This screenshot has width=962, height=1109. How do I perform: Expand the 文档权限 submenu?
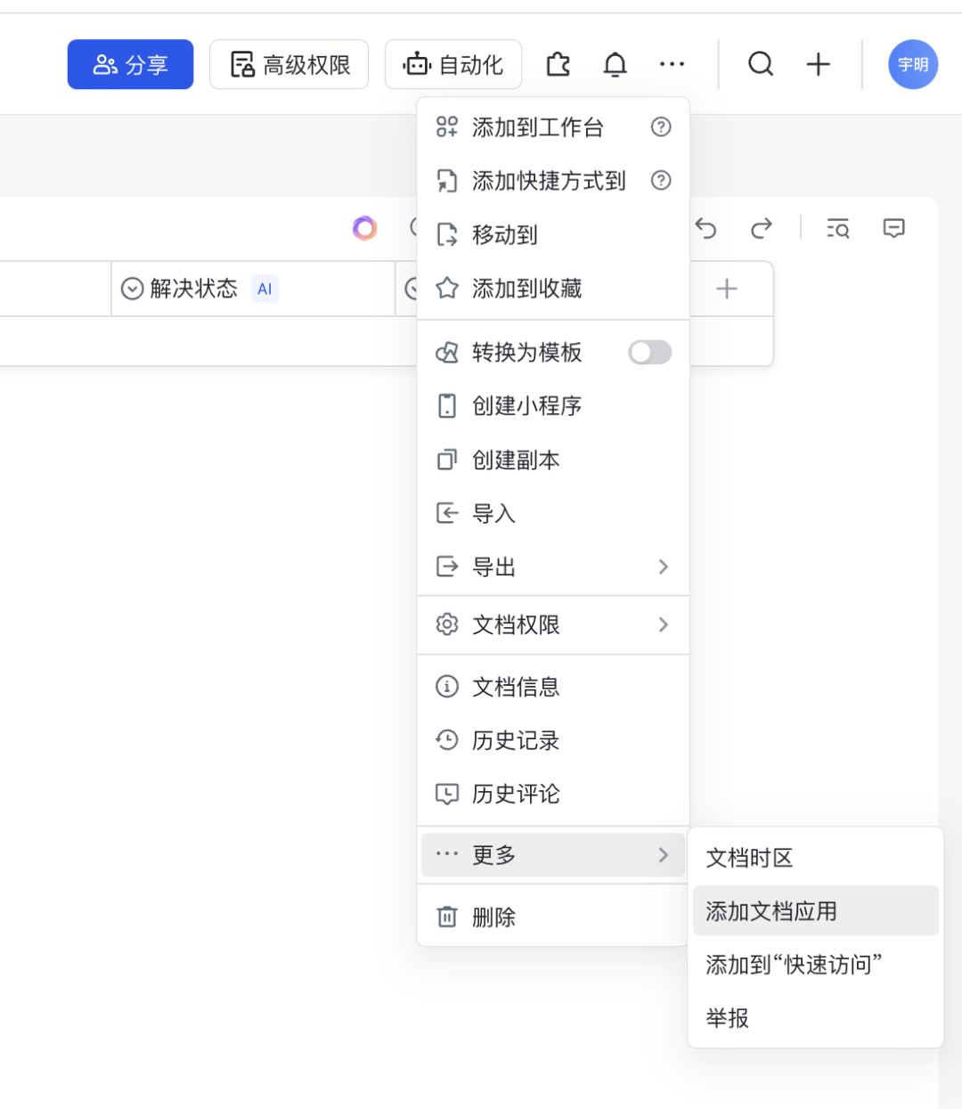(x=552, y=625)
